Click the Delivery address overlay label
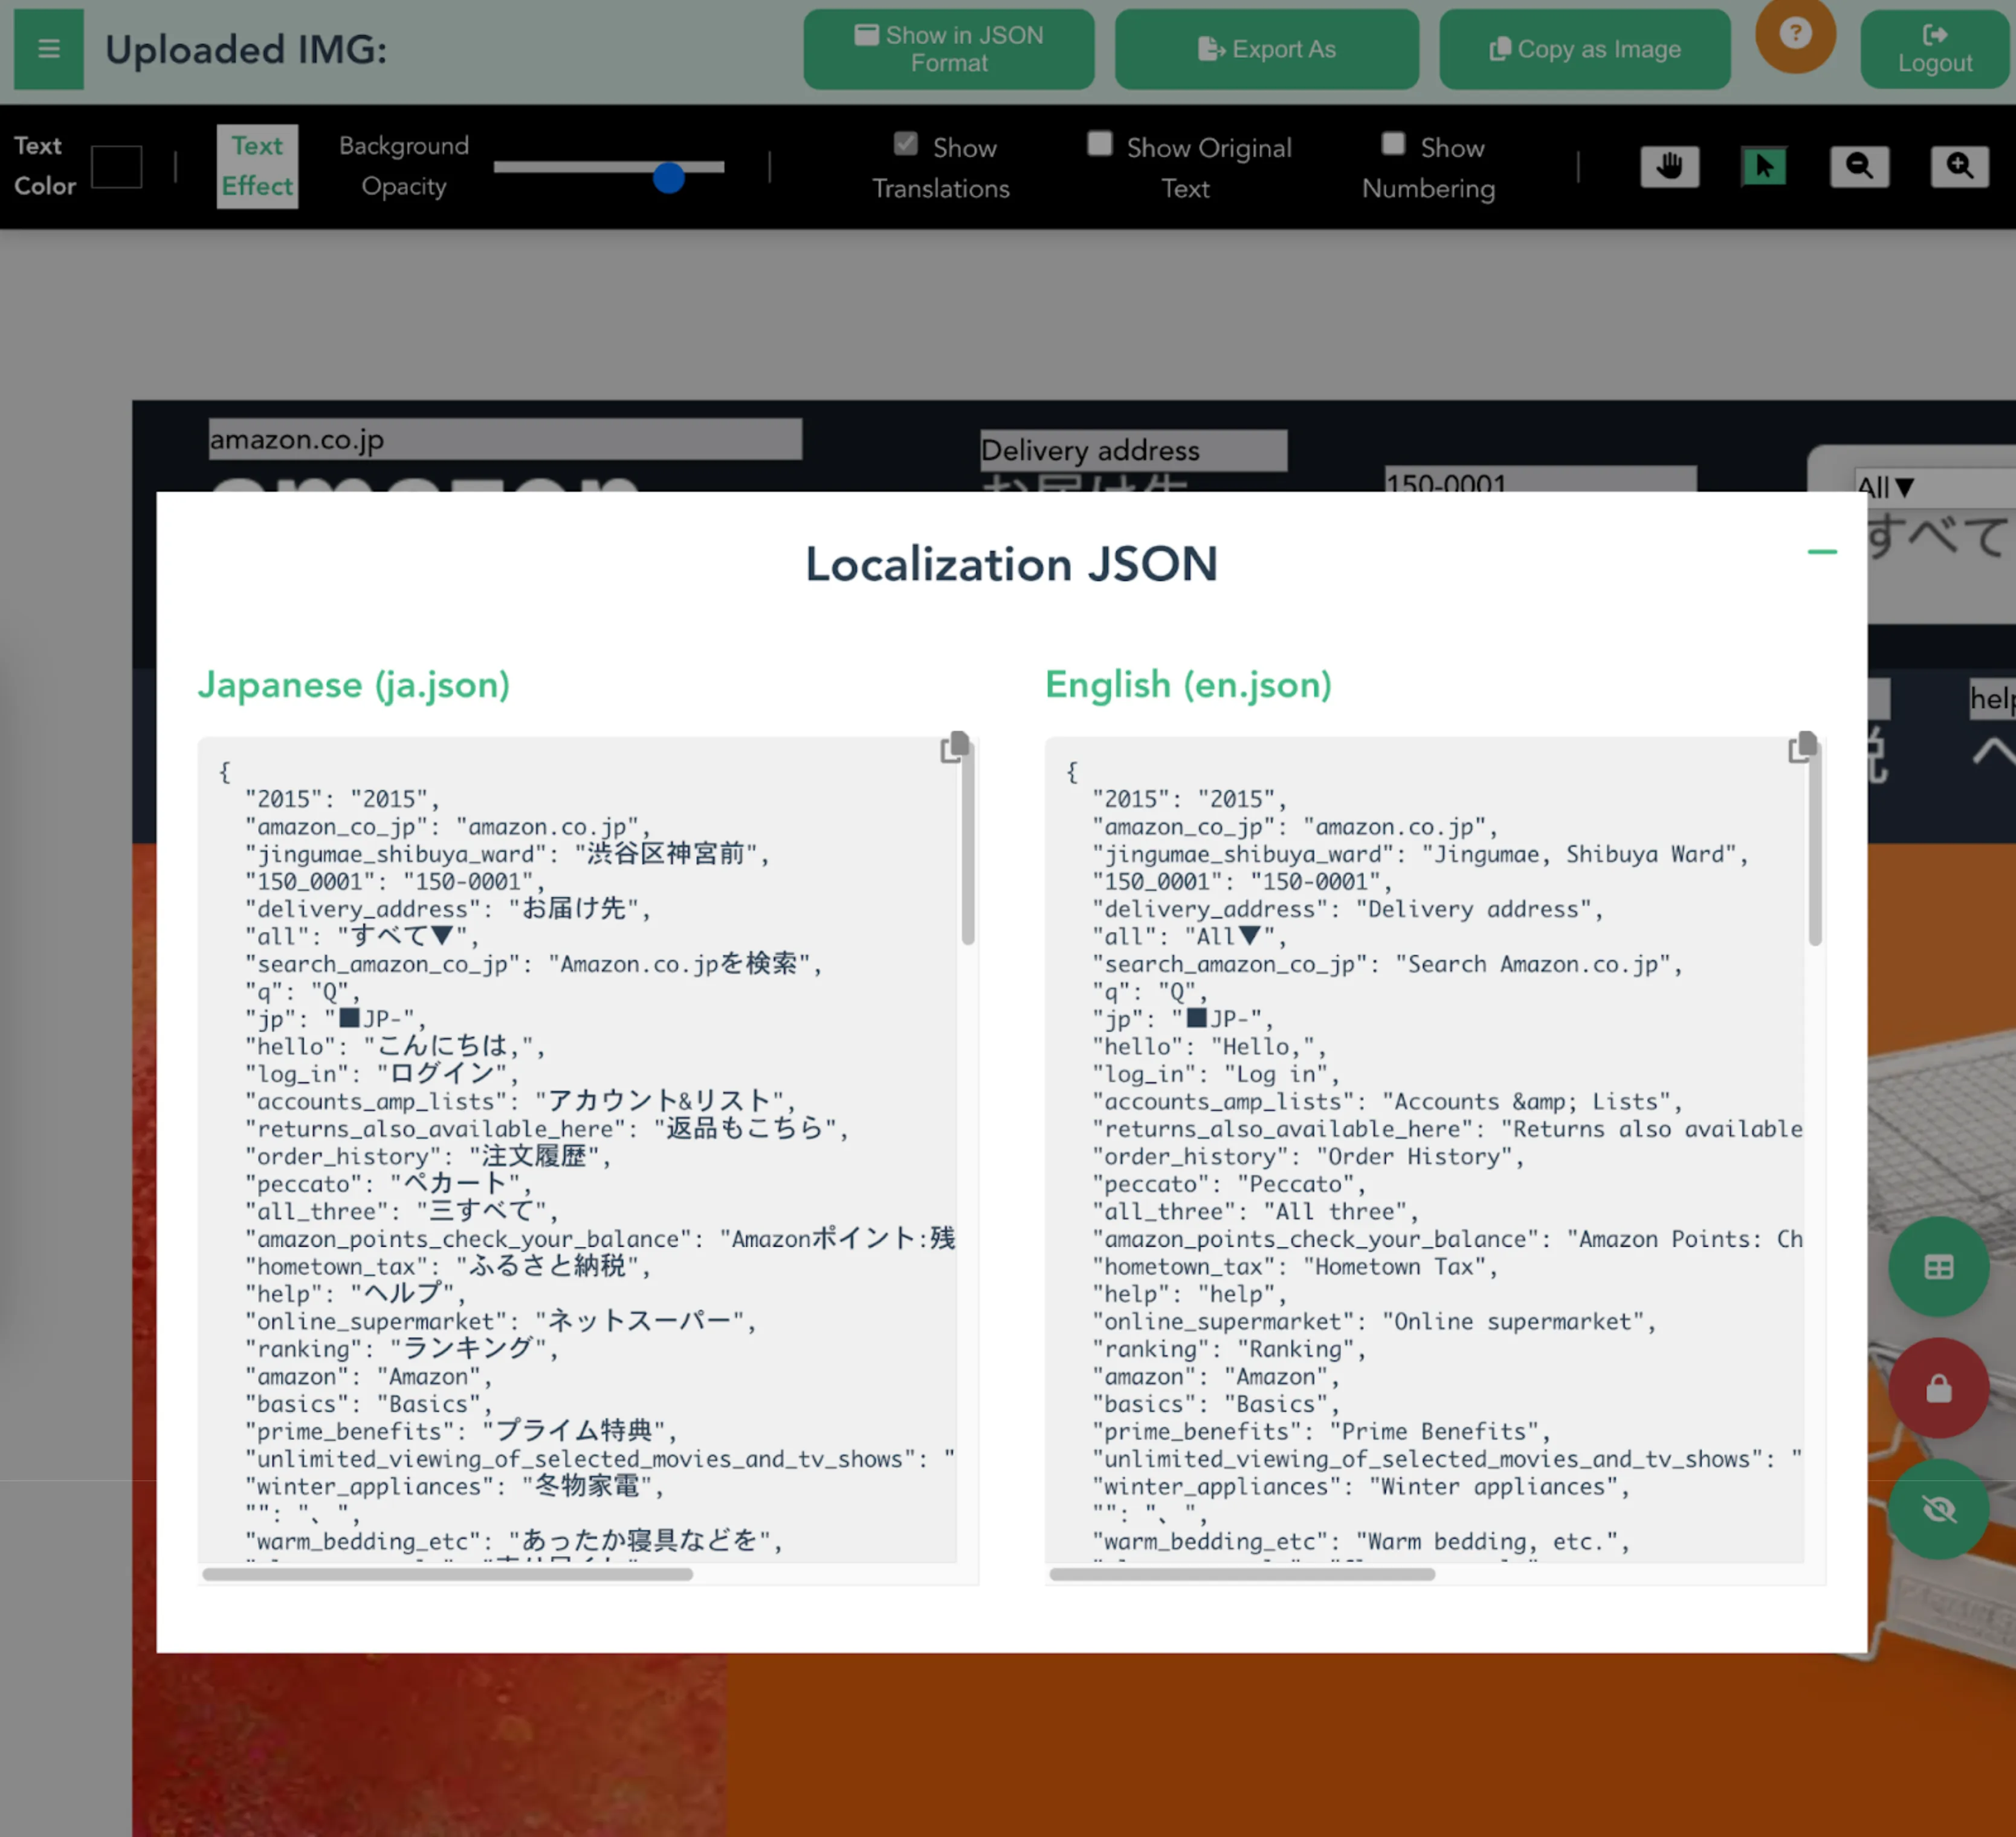Screen dimensions: 2016x1837 tap(1133, 450)
